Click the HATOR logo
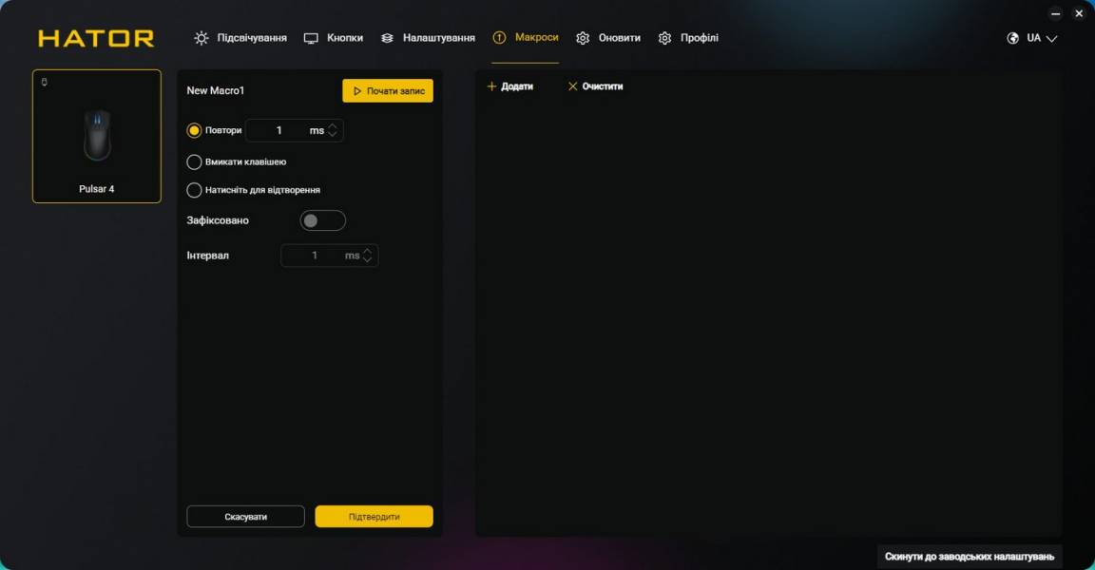 96,38
